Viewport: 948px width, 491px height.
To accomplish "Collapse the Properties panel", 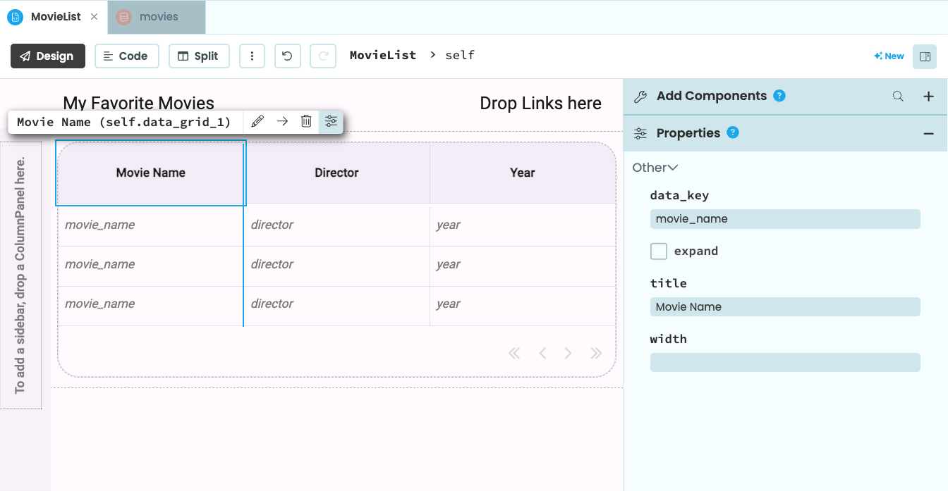I will [x=928, y=134].
